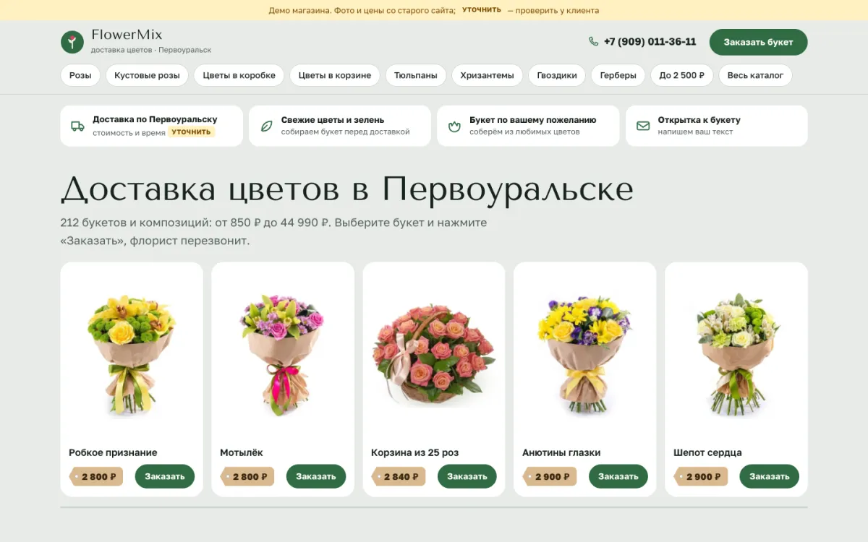Open Весь каталог
Screen dimensions: 868x542
coord(755,75)
